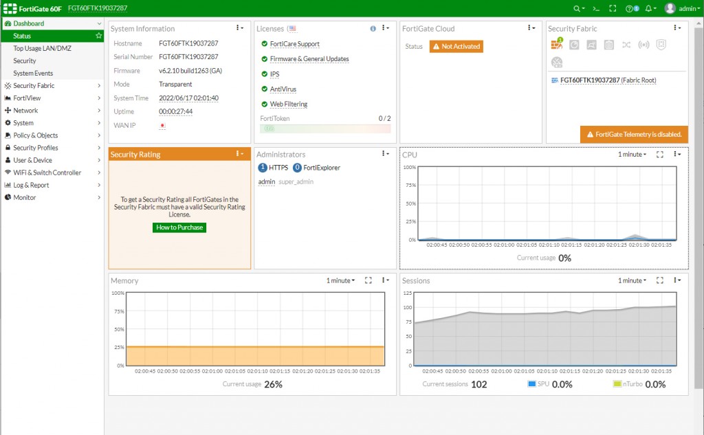Expand the CPU widget to fullscreen
Viewport: 704px width, 435px height.
[x=659, y=155]
